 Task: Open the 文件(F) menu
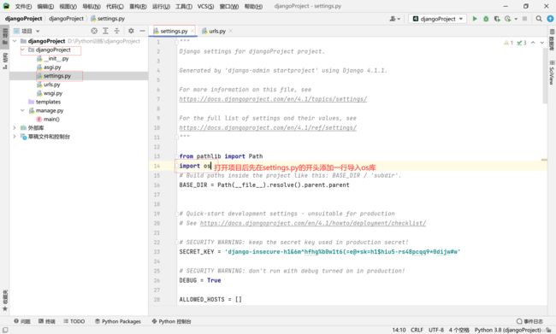tap(23, 6)
